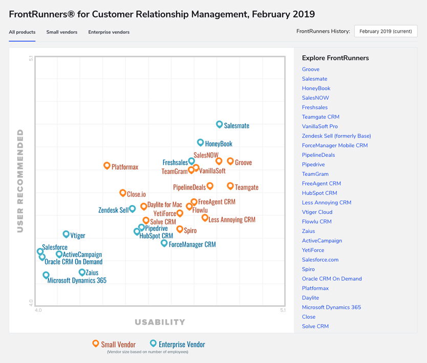
Task: Click the HubSpot CRM marker
Action: tap(137, 232)
